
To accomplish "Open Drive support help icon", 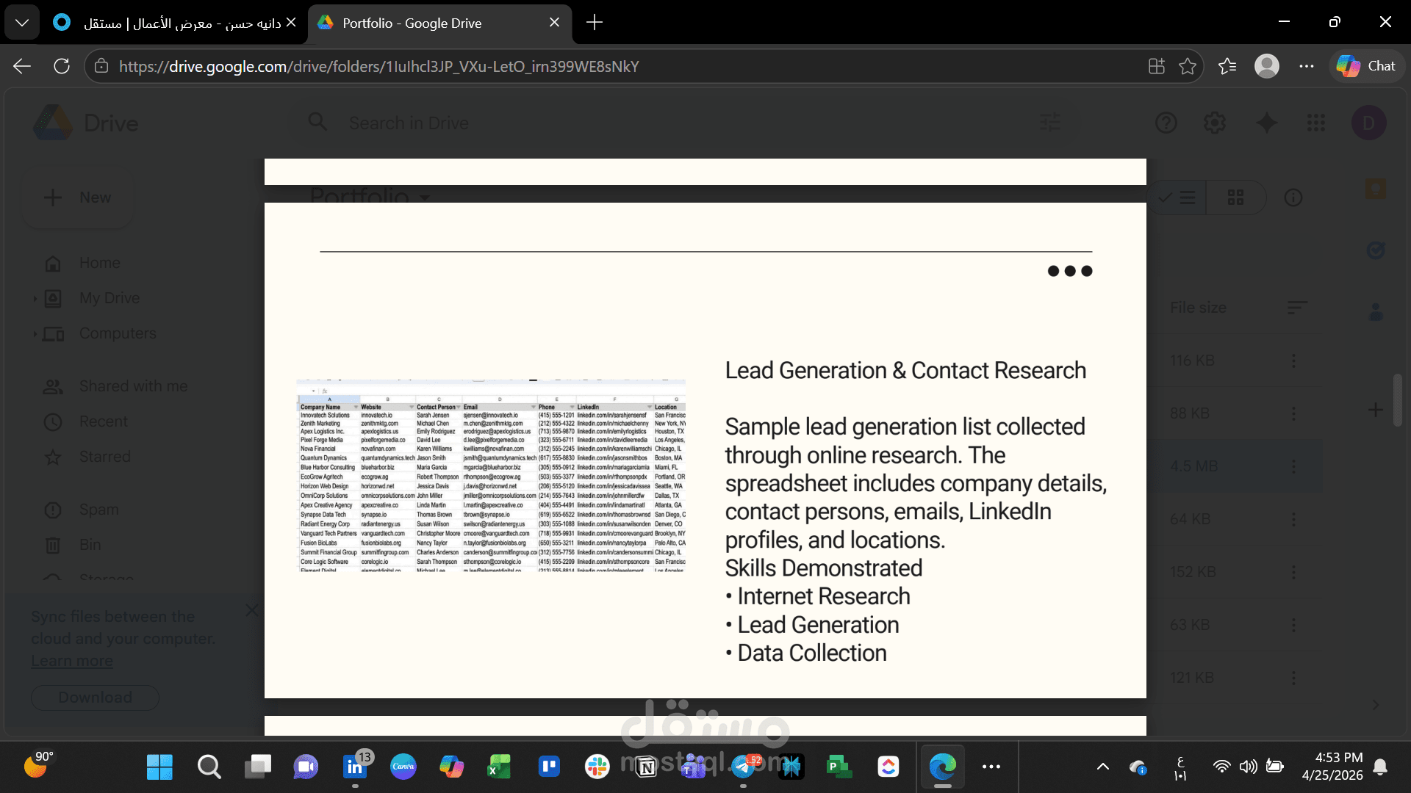I will coord(1166,123).
